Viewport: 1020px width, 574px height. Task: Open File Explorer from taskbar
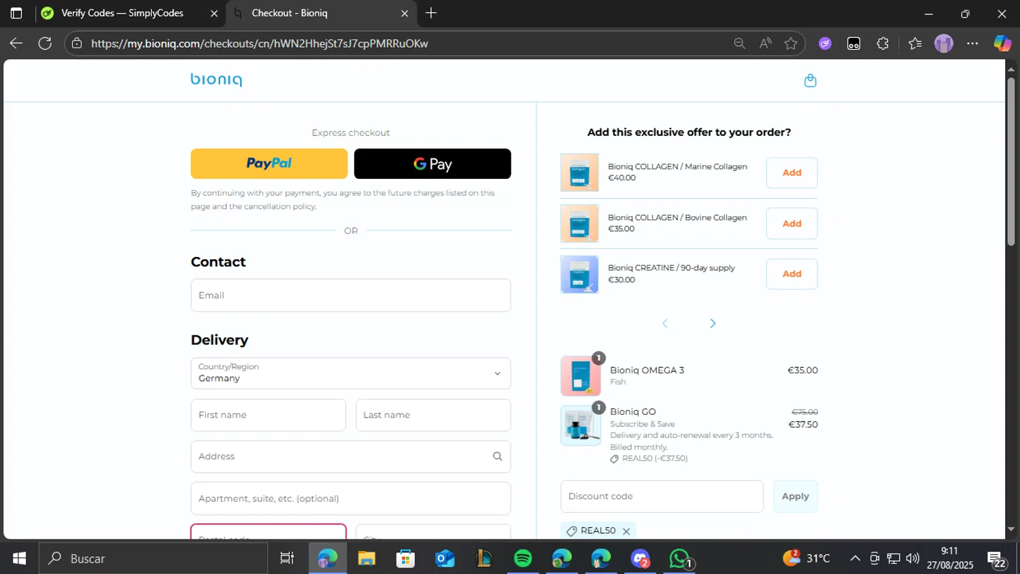[367, 558]
